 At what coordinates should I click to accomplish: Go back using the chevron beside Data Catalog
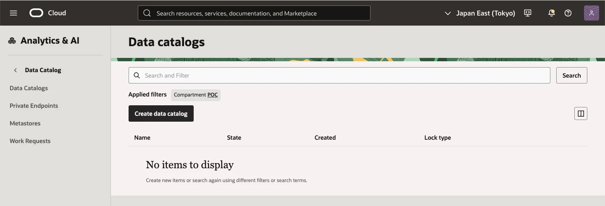(16, 70)
